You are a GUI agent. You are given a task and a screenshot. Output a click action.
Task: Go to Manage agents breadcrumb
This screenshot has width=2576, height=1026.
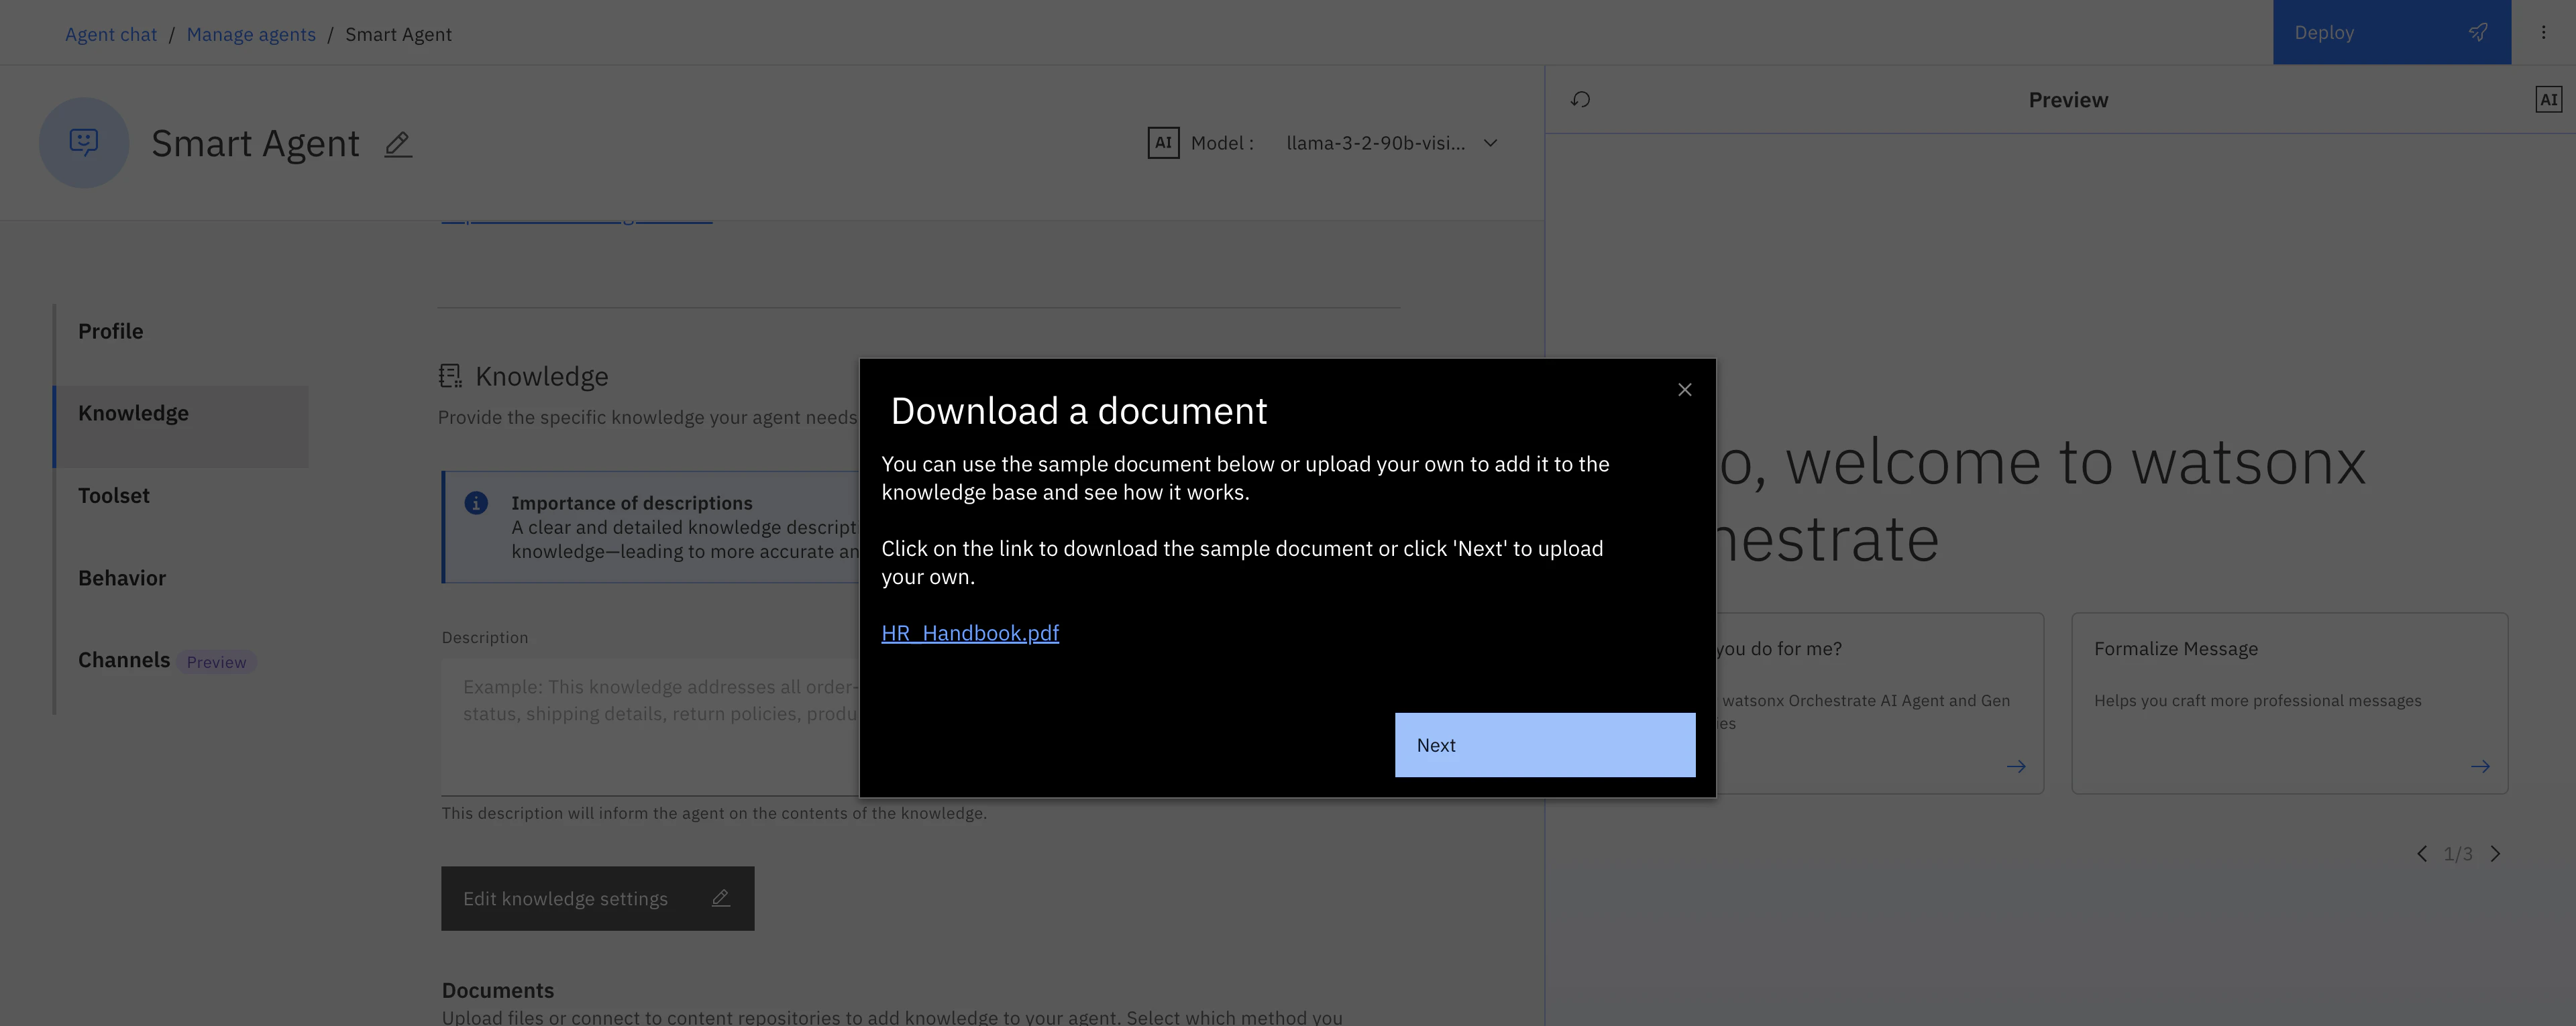click(x=251, y=34)
